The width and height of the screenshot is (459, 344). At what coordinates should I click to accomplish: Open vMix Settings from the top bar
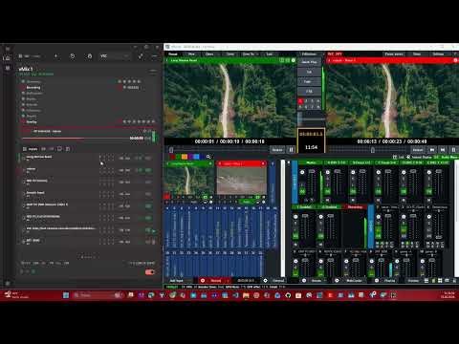tap(438, 54)
